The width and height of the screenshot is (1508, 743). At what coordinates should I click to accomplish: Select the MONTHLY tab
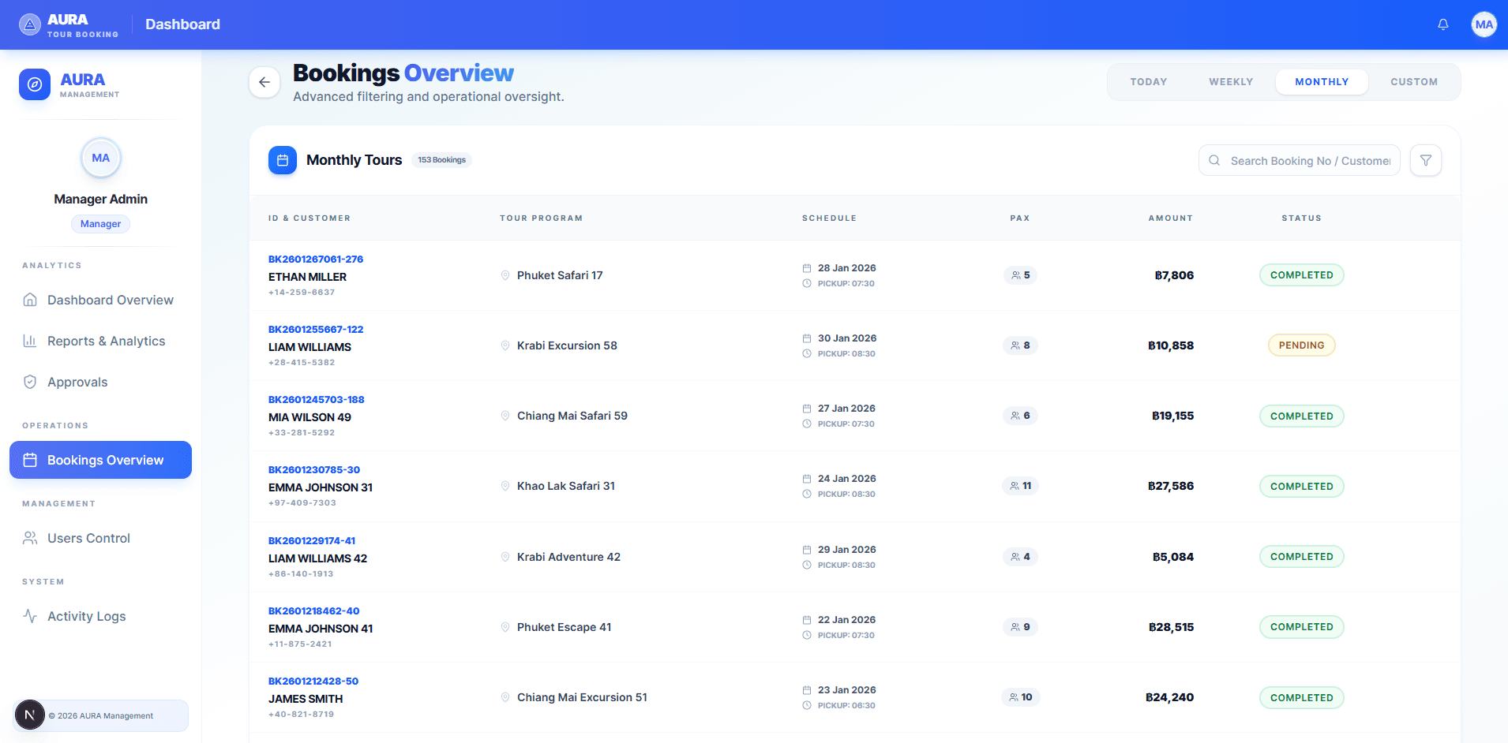(1321, 82)
